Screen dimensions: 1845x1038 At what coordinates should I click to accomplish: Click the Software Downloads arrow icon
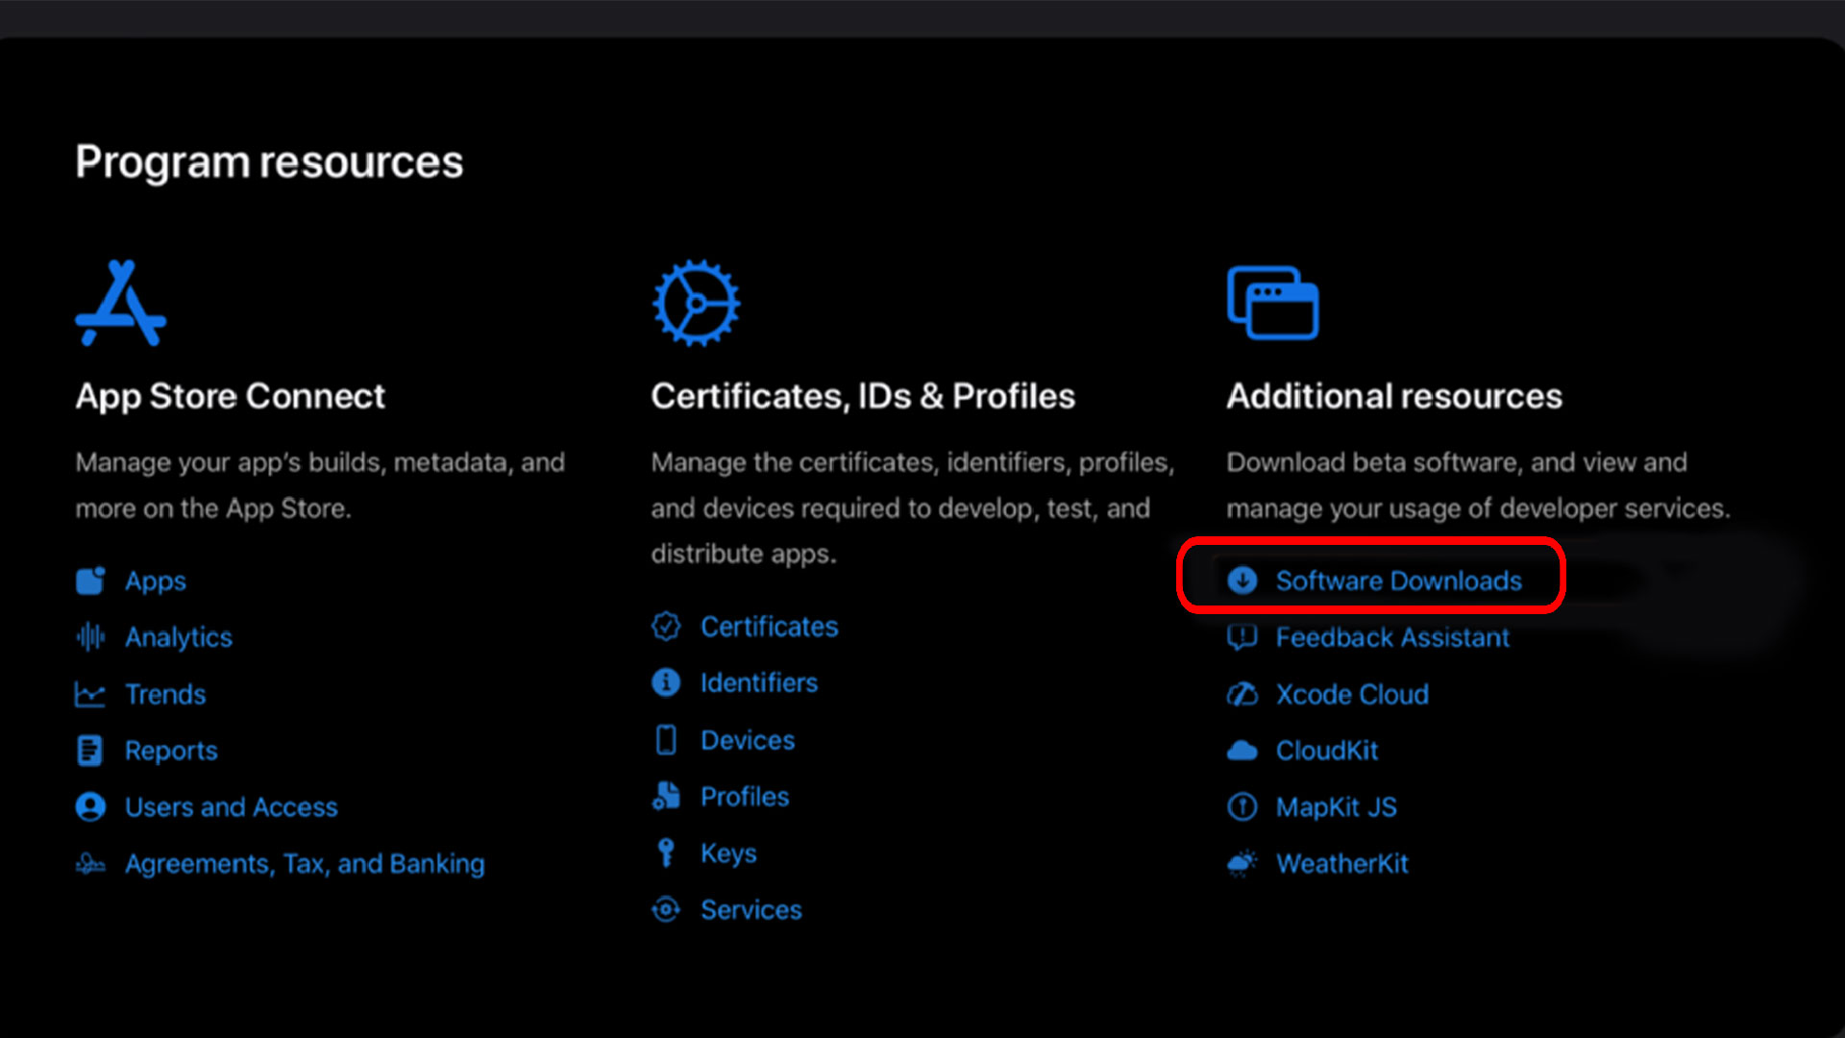[1242, 581]
